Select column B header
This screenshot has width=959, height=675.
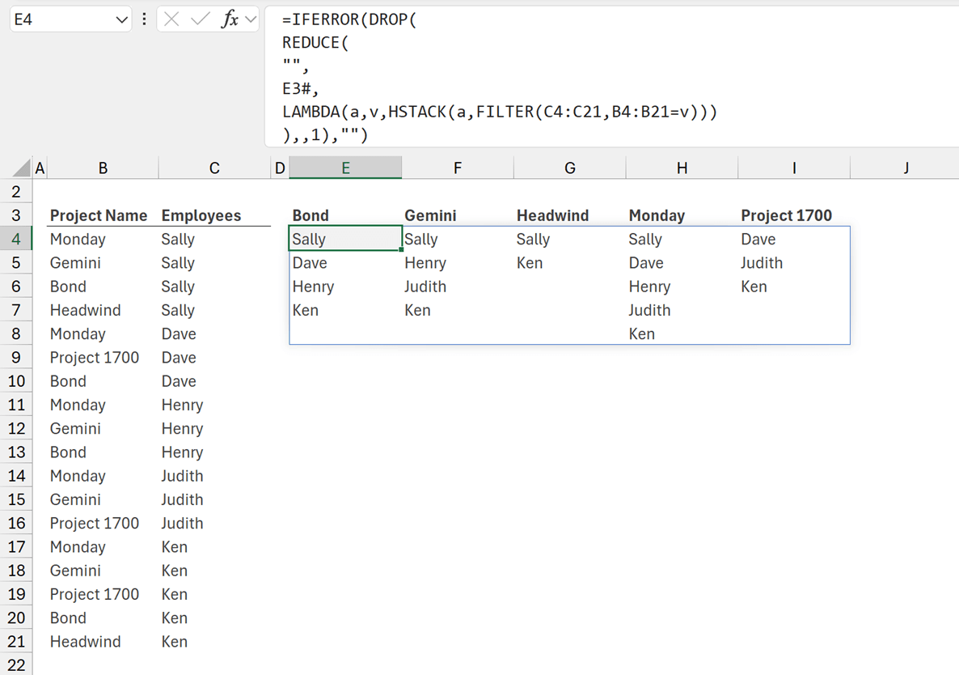103,168
